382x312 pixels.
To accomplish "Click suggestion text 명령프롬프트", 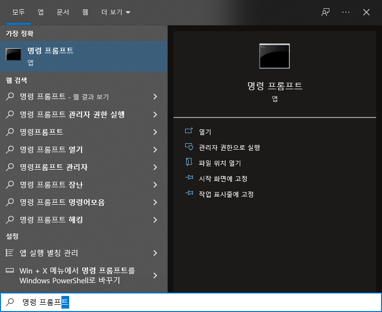I will 41,132.
